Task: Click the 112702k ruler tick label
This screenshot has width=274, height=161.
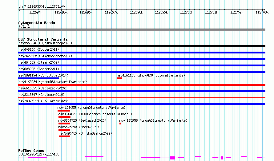Action: (237, 12)
